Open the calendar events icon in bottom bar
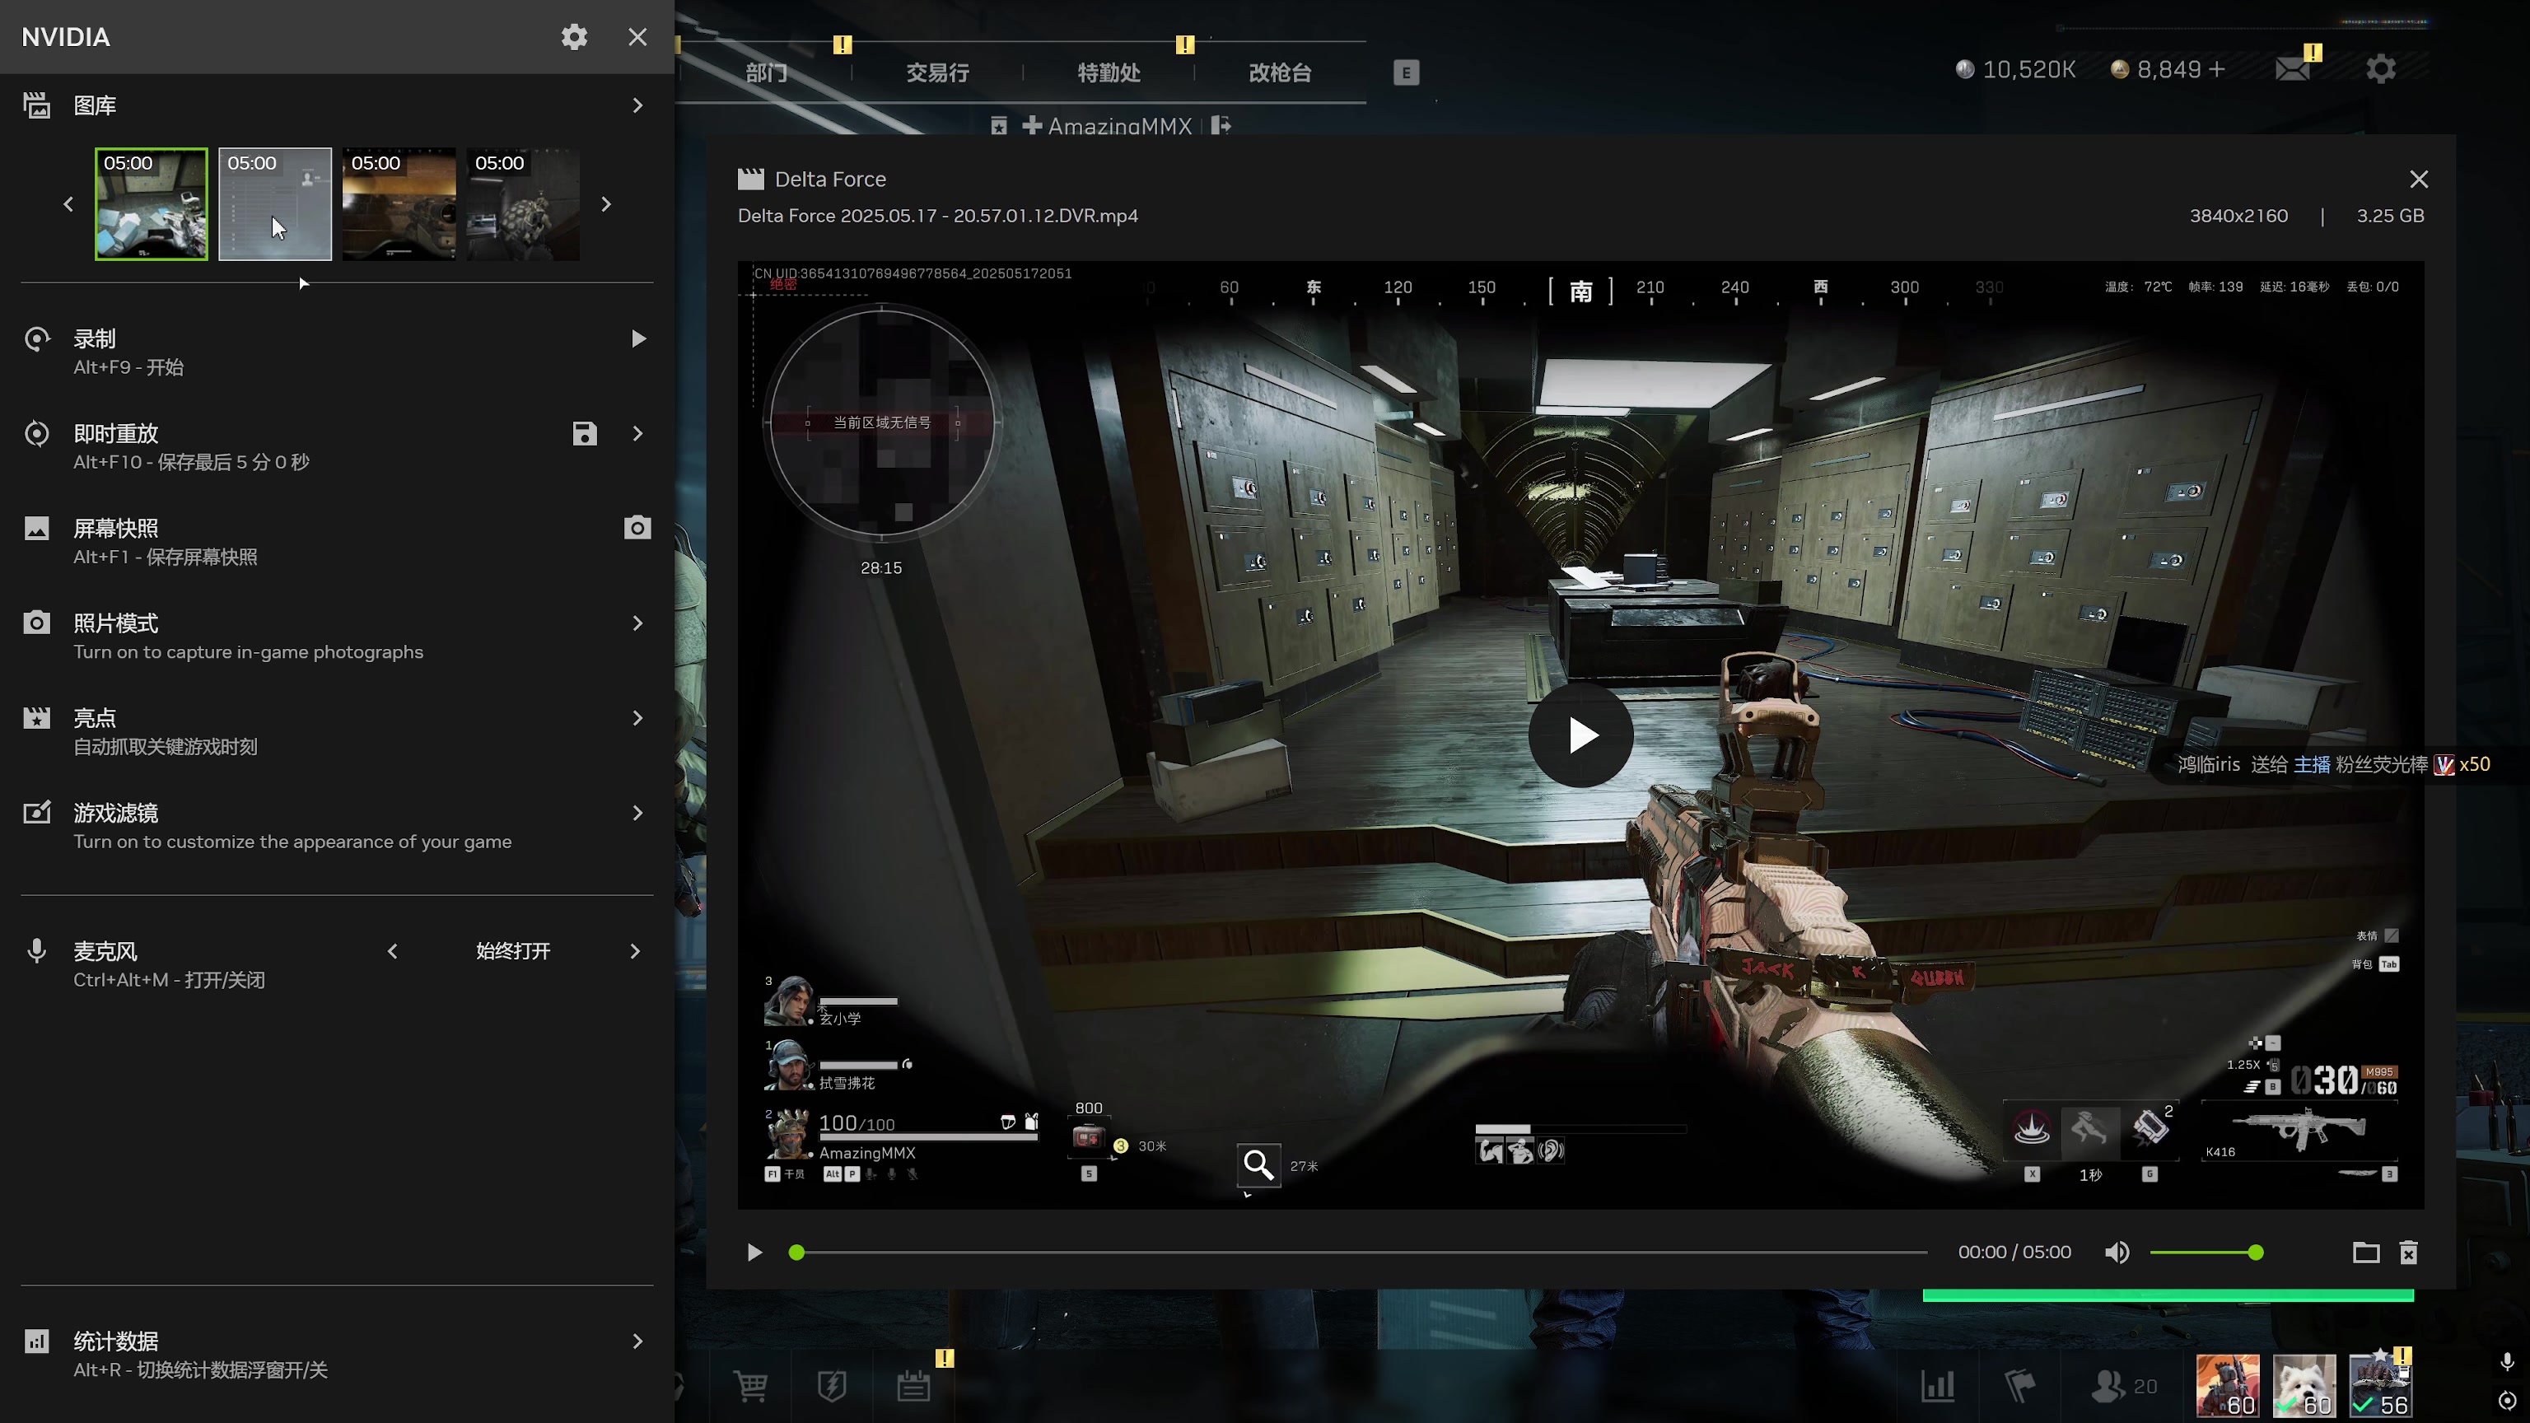This screenshot has height=1423, width=2530. [x=913, y=1387]
